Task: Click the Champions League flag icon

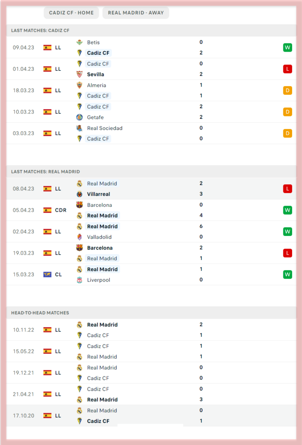Action: [47, 275]
